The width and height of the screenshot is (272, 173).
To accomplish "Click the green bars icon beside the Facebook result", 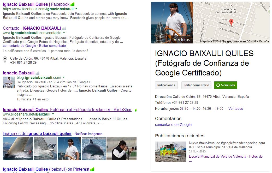I will point(73,4).
